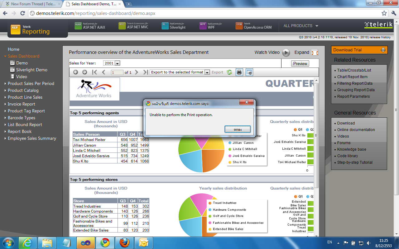Open the Step-by-step Tutorial link

355,162
